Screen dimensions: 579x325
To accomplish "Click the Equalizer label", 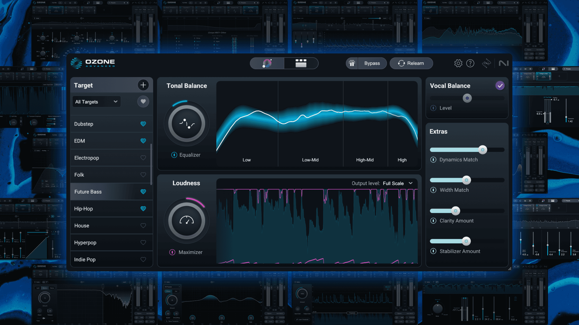I will pos(190,155).
